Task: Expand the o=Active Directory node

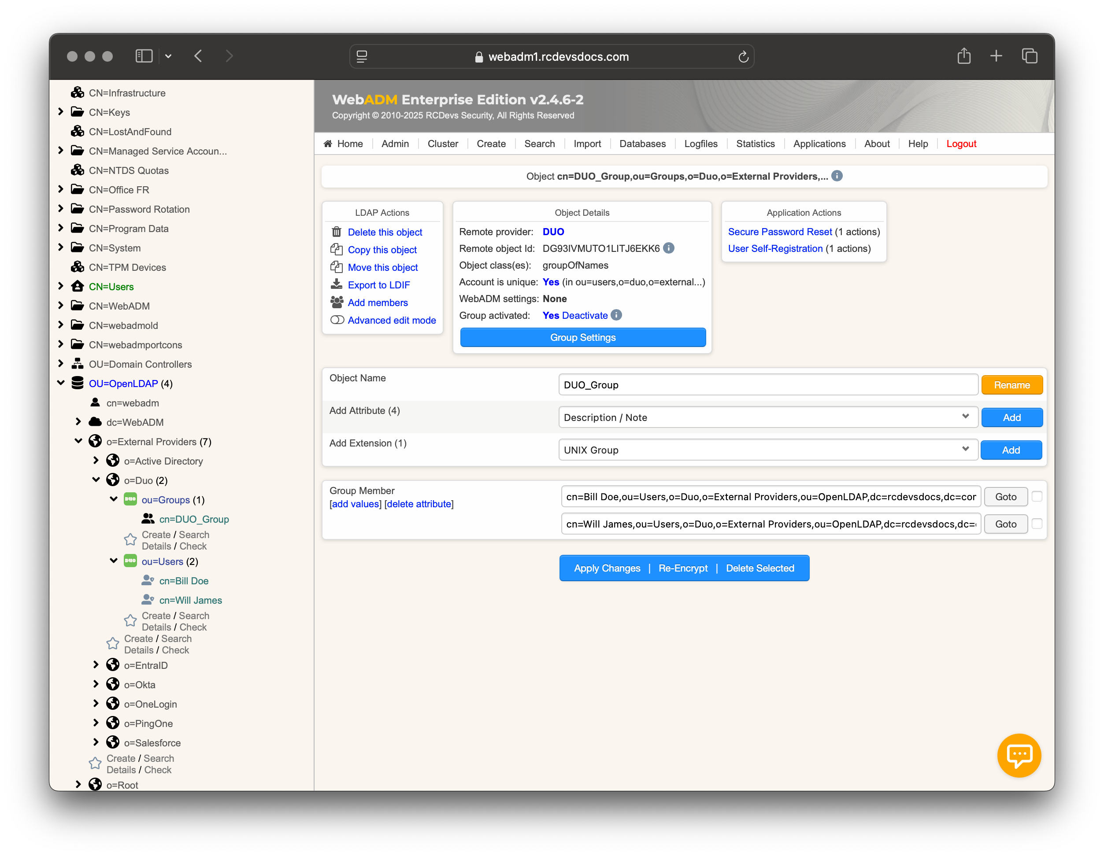Action: [x=96, y=460]
